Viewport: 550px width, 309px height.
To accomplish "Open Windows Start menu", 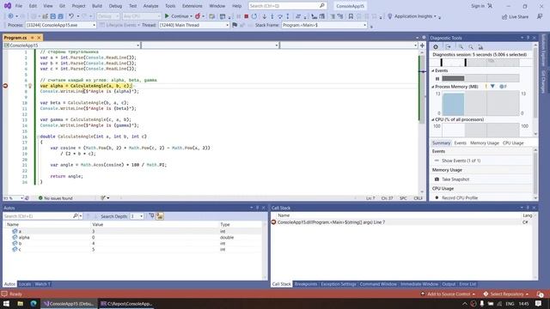I will 6,303.
